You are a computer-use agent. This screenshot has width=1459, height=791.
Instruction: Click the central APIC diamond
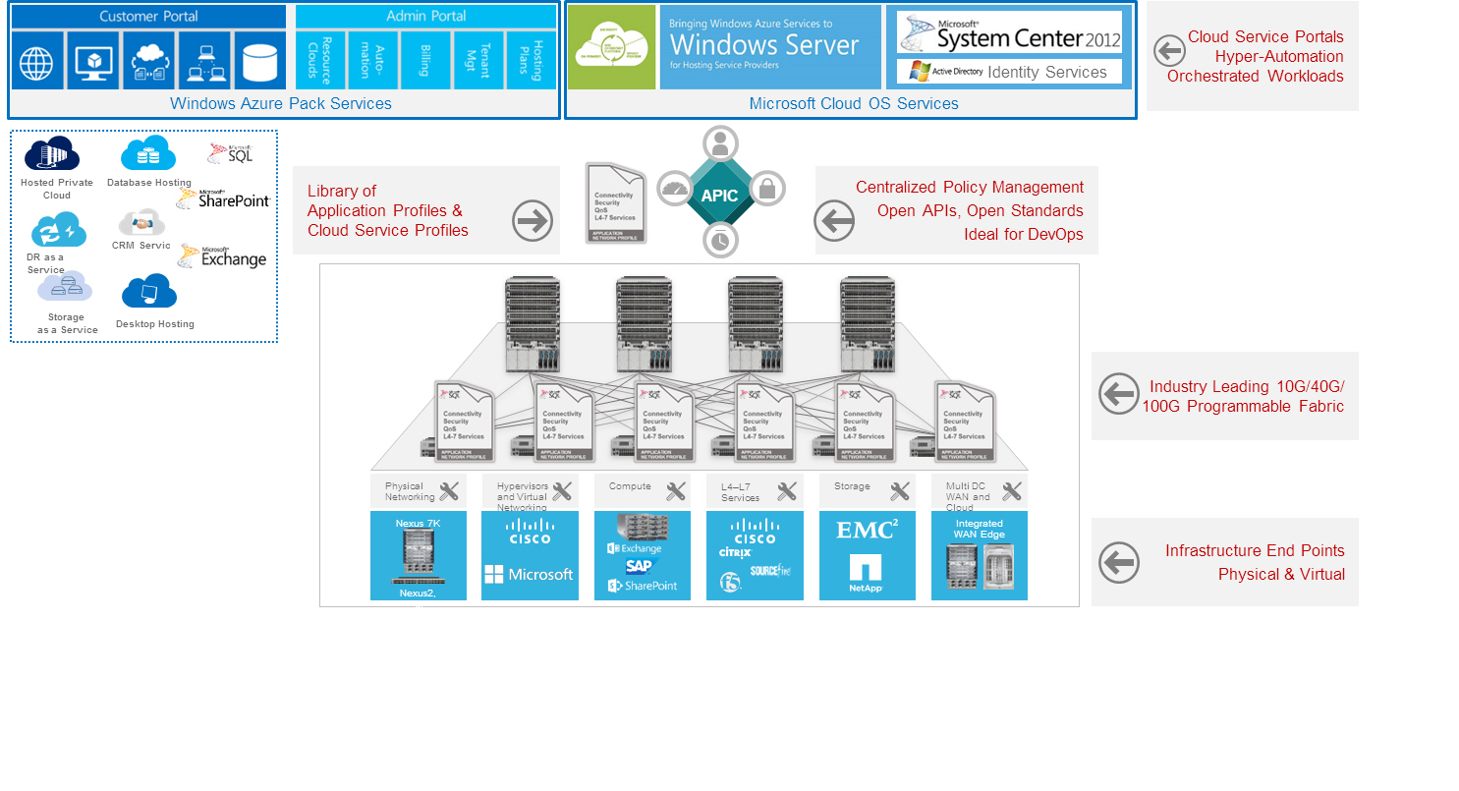click(x=720, y=195)
